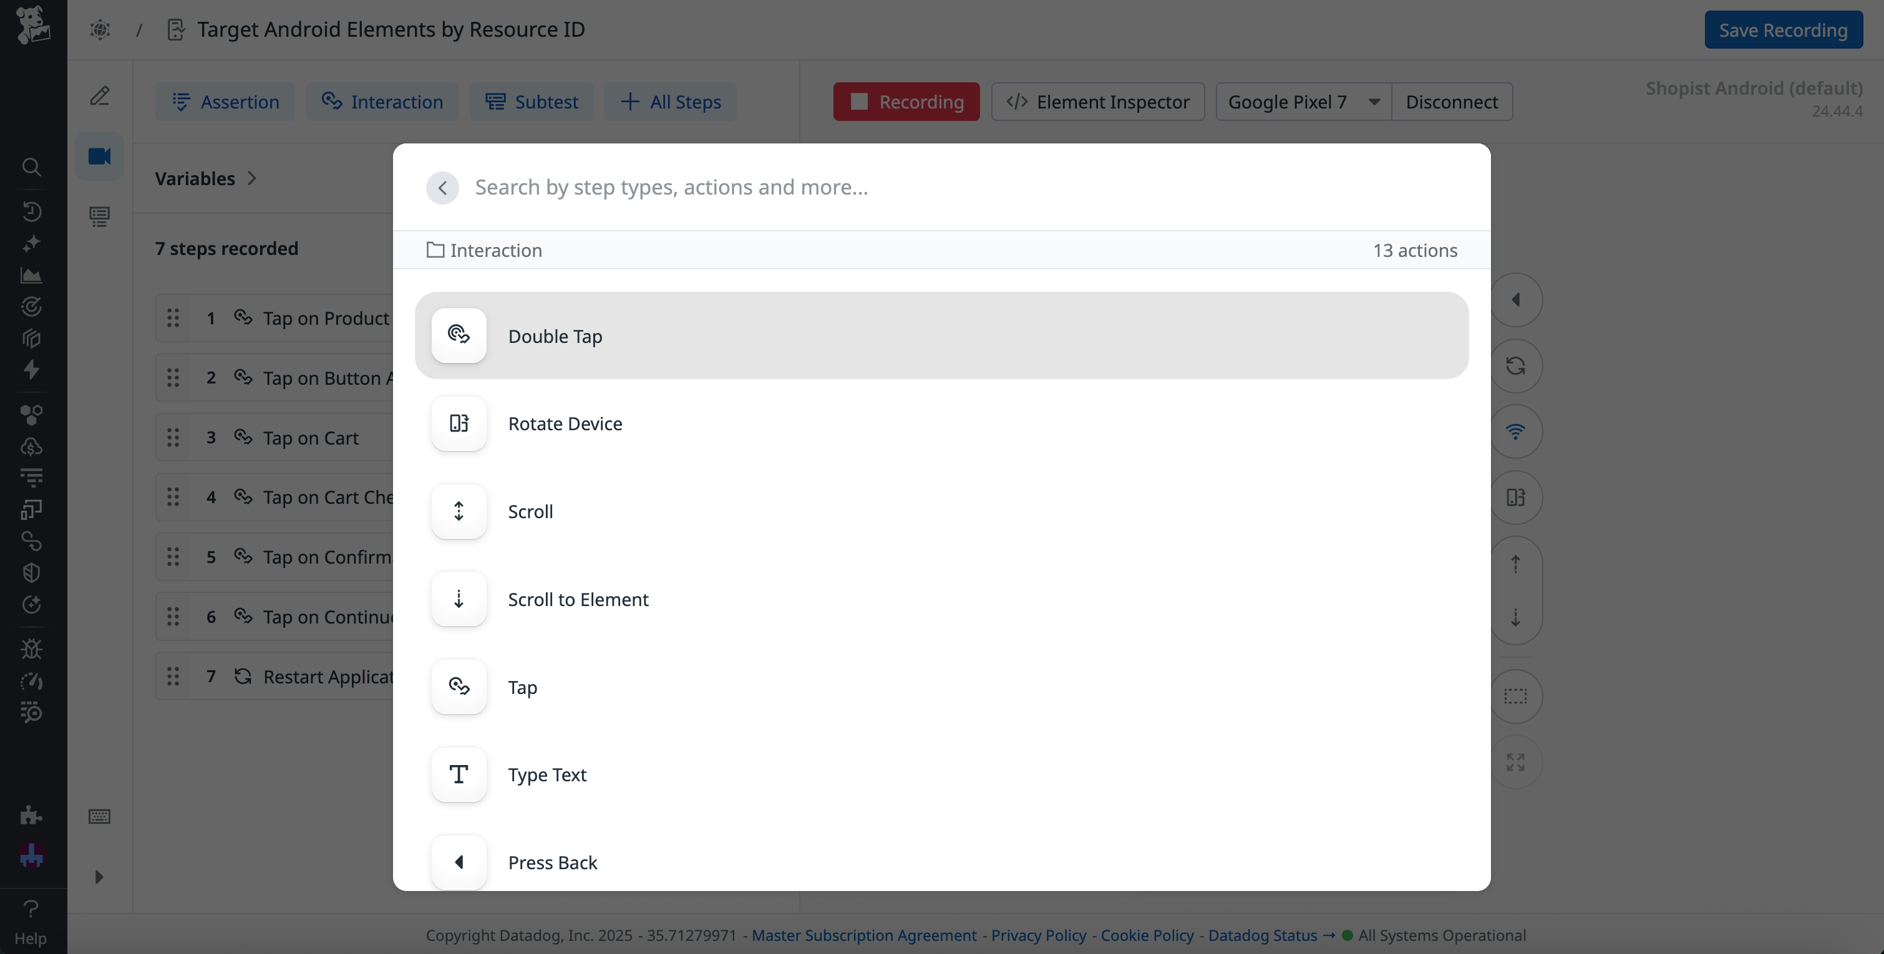1884x954 pixels.
Task: Toggle the Element Inspector
Action: click(x=1097, y=102)
